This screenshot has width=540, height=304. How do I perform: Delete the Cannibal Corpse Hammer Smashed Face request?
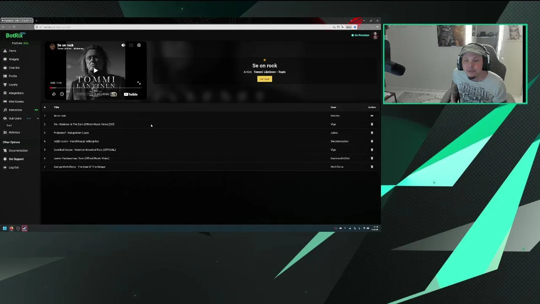(x=372, y=149)
